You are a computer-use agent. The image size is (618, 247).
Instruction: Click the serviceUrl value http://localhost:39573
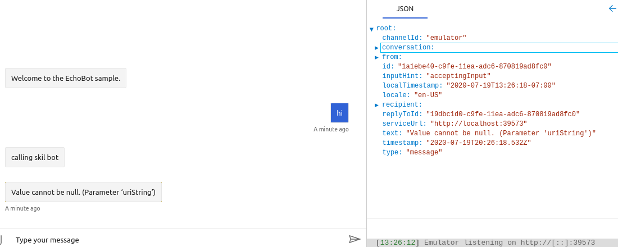click(479, 124)
